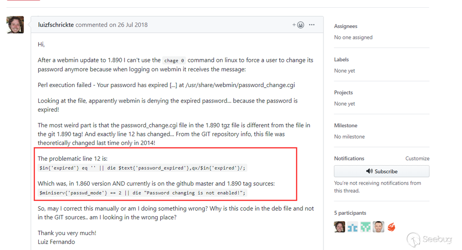The height and width of the screenshot is (250, 462).
Task: Click the inline 'chage 0' code snippet
Action: (x=174, y=60)
